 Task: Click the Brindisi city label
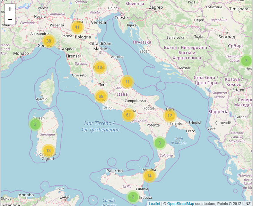tap(194, 123)
